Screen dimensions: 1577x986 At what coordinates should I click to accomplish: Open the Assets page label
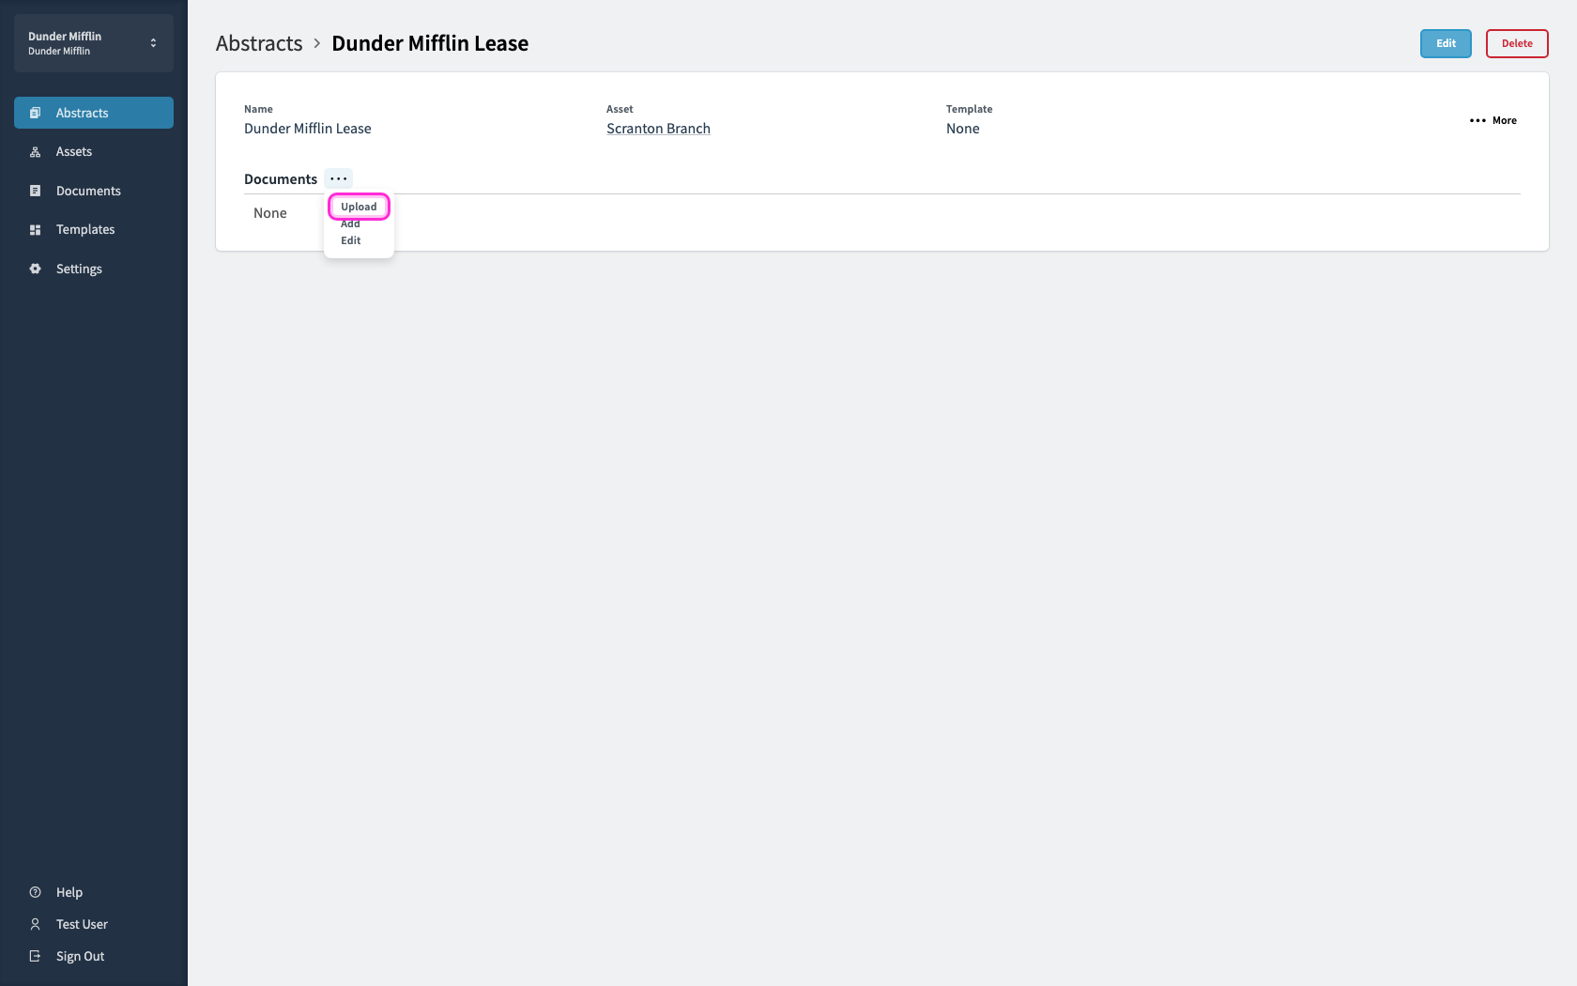[74, 152]
